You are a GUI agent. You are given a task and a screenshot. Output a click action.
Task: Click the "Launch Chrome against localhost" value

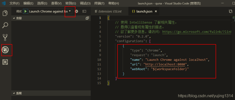(176, 60)
